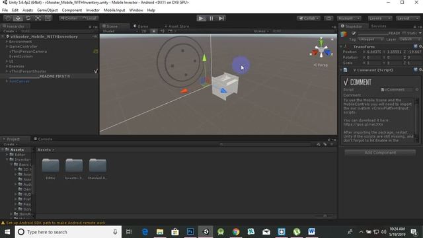
Task: Open the Layers dropdown
Action: tap(380, 19)
